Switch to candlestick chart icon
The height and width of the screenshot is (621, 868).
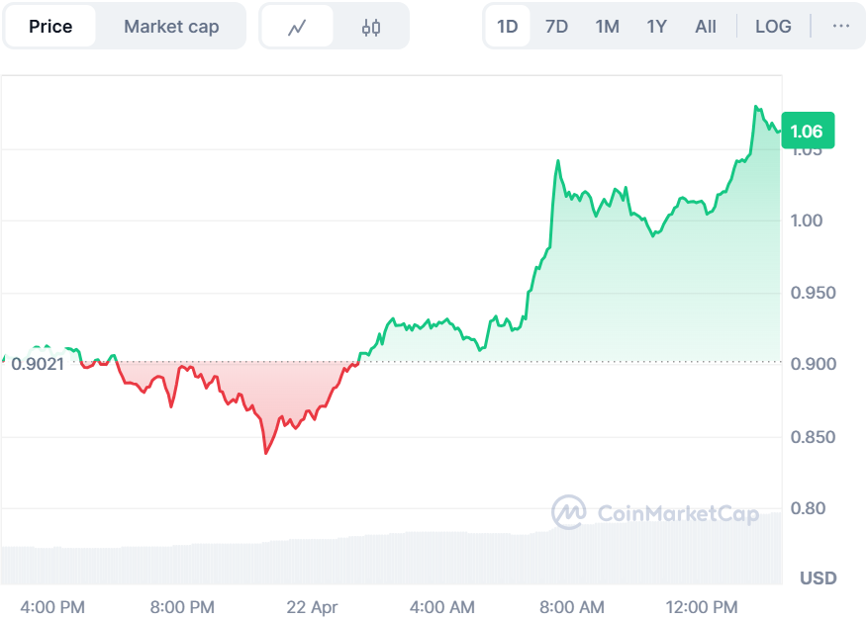[371, 28]
